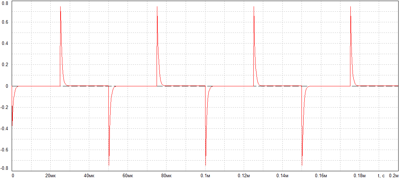The width and height of the screenshot is (400, 179).
Task: Click the x-axis label 60мк
Action: coord(128,176)
